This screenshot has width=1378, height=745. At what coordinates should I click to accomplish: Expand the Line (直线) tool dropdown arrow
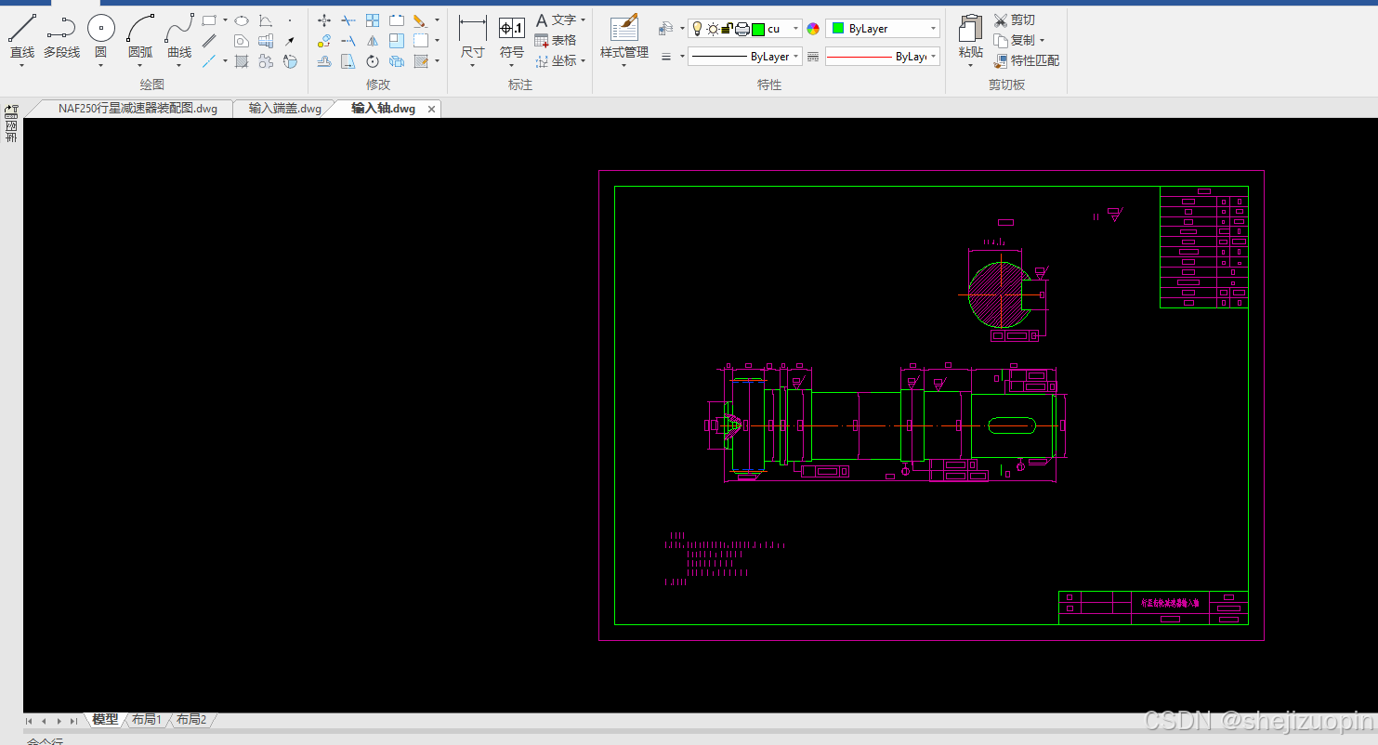click(22, 66)
